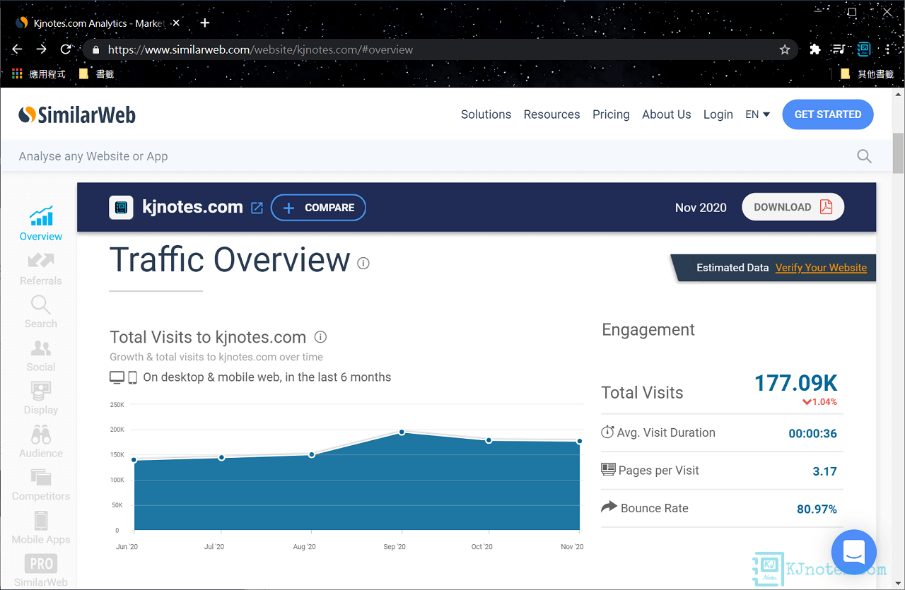
Task: Click the Sep '20 chart data point
Action: (x=402, y=432)
